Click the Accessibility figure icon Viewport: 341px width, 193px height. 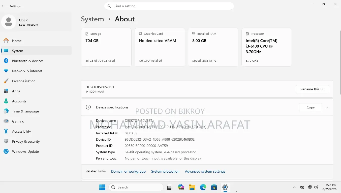[6, 131]
